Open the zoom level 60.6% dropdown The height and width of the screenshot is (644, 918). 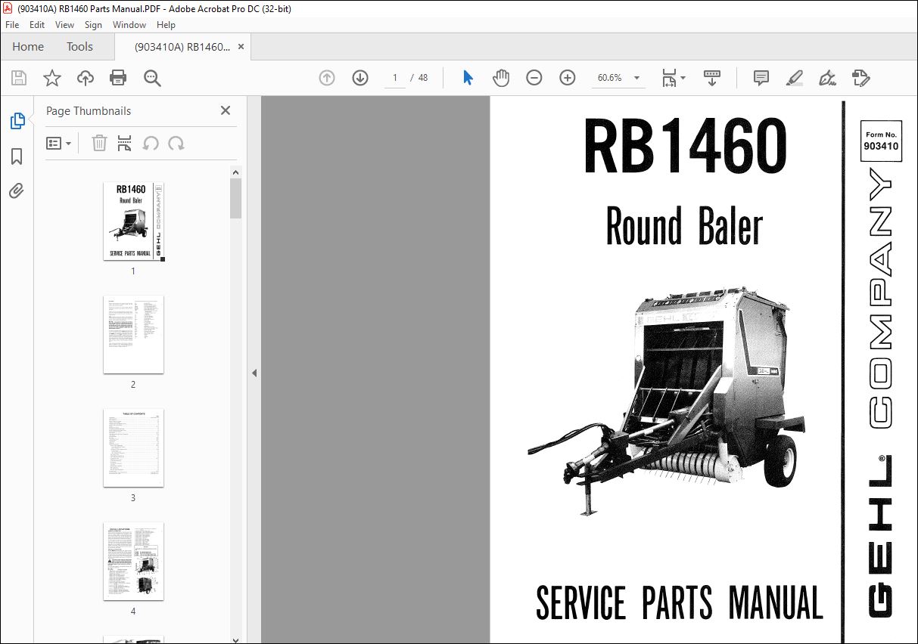click(618, 78)
